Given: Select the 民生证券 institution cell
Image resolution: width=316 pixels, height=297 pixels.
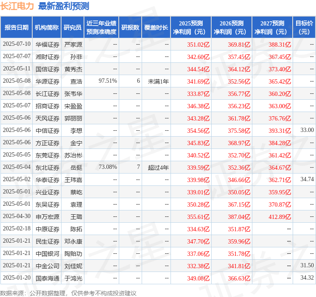Looking at the screenshot, I should [48, 241].
